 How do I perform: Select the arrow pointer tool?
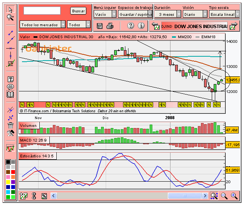coord(10,9)
